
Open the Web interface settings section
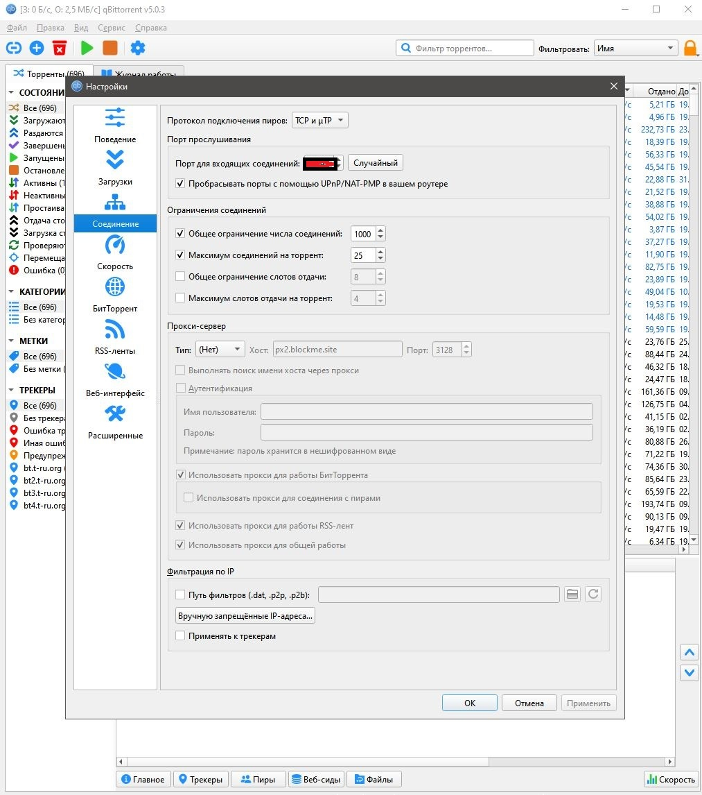115,372
